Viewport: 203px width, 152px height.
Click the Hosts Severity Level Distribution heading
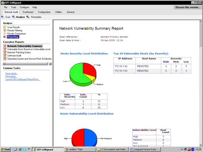[x=84, y=53]
